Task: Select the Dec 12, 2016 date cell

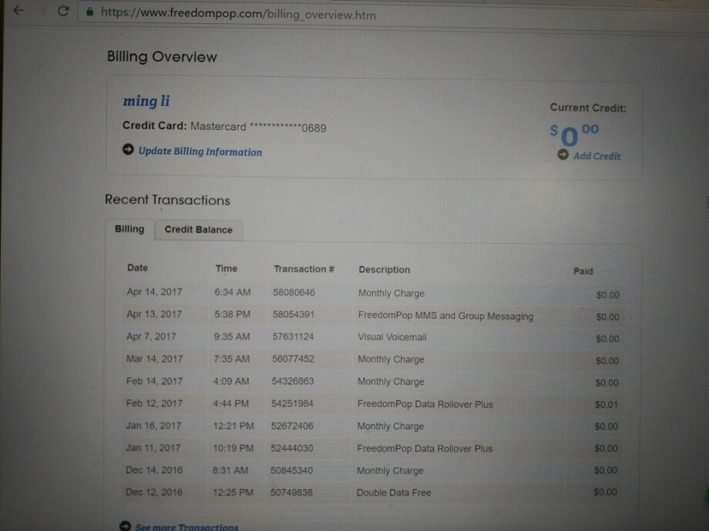Action: 154,492
